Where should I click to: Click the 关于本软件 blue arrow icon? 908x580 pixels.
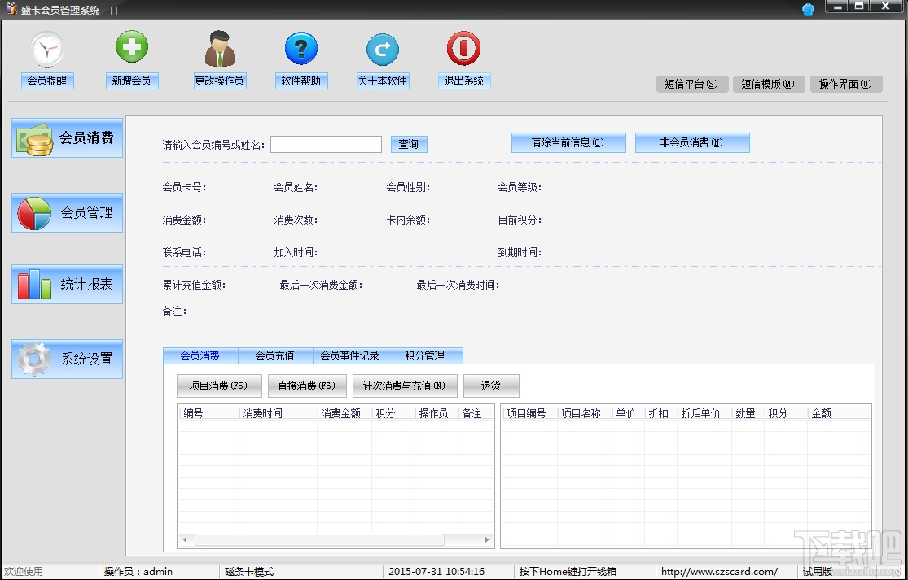[x=382, y=50]
